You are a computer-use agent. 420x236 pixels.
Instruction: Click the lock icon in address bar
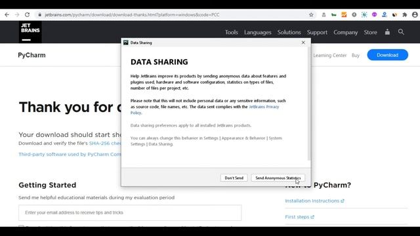tap(39, 14)
